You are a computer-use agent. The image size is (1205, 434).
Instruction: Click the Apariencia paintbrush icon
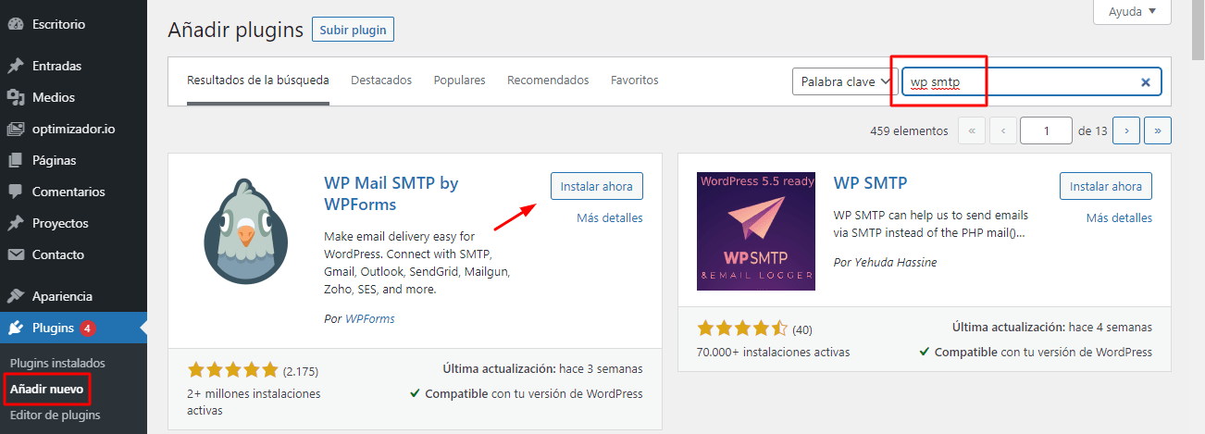(15, 296)
